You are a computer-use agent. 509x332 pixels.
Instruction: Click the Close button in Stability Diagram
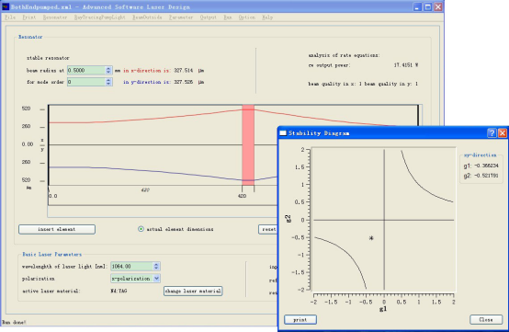(486, 320)
